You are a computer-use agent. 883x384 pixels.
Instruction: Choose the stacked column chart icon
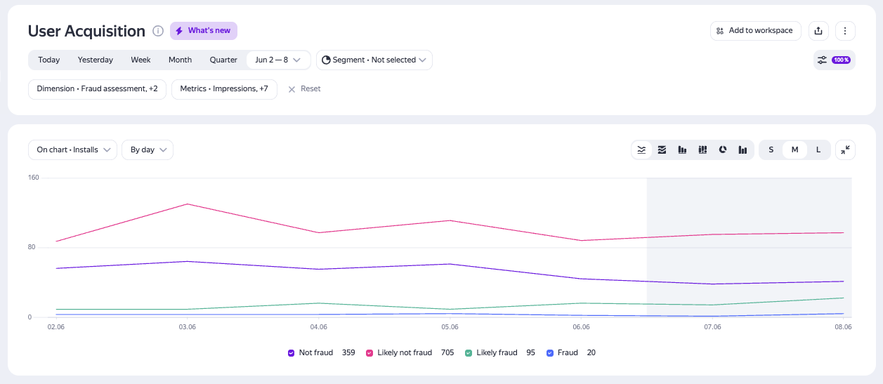[702, 150]
